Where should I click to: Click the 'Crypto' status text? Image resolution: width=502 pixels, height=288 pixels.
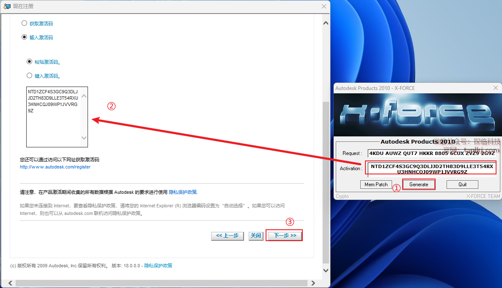342,196
